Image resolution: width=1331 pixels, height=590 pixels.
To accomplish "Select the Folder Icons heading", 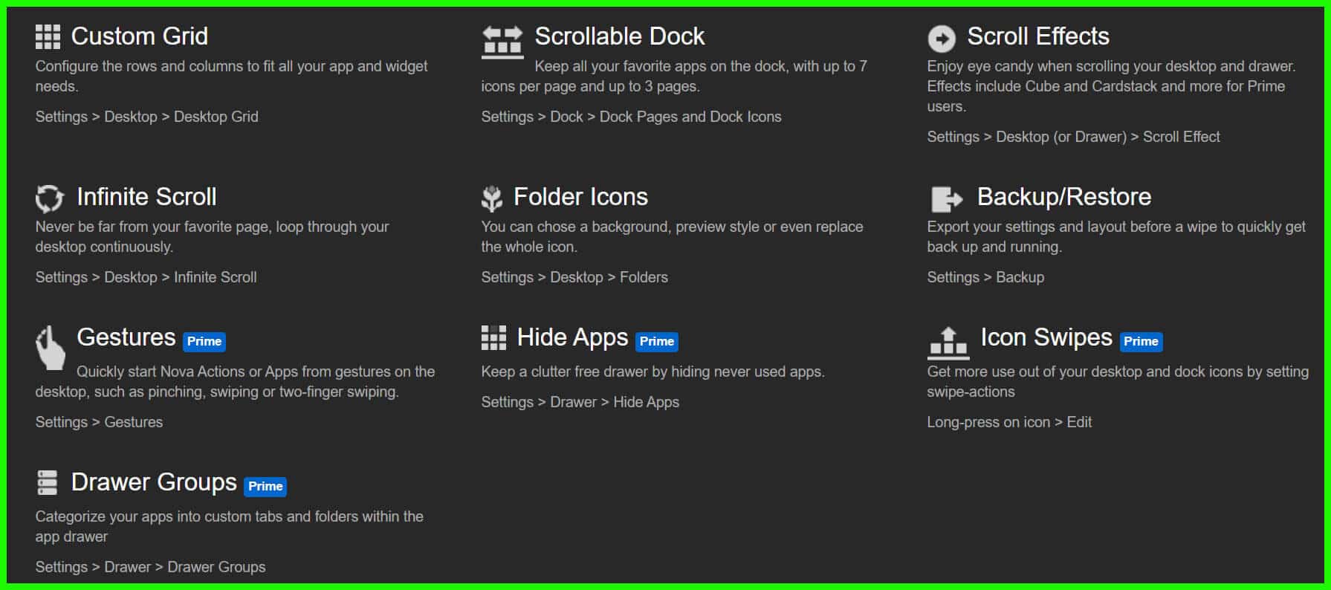I will [581, 197].
